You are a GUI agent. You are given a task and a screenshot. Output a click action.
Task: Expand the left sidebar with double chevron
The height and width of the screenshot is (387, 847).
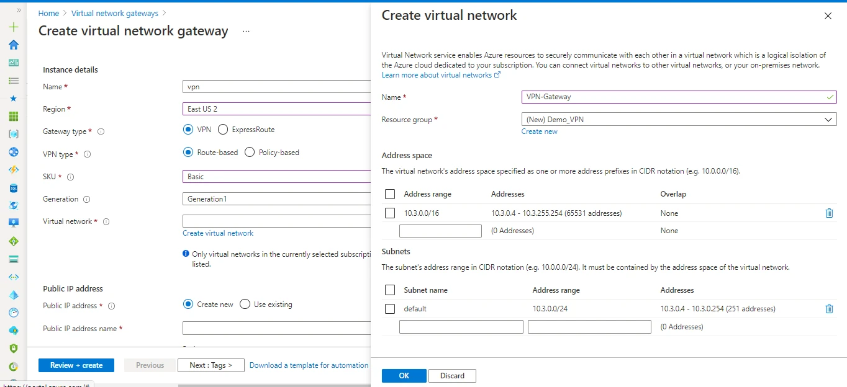tap(19, 11)
